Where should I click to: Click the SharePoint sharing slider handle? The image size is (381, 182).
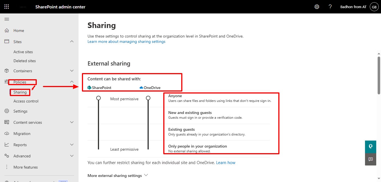pyautogui.click(x=98, y=98)
